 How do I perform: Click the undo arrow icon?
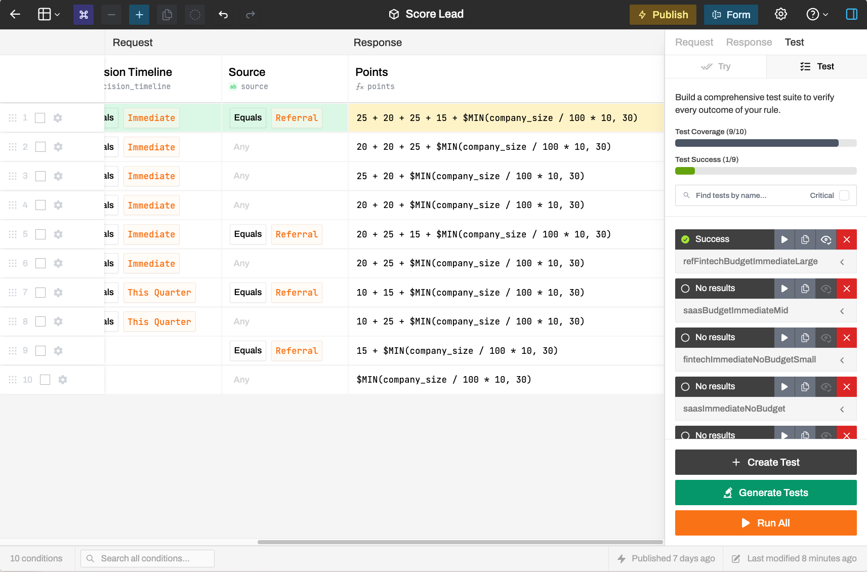click(x=223, y=14)
